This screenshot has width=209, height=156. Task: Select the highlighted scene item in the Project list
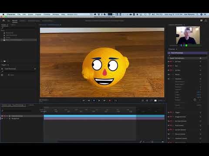click(x=19, y=40)
